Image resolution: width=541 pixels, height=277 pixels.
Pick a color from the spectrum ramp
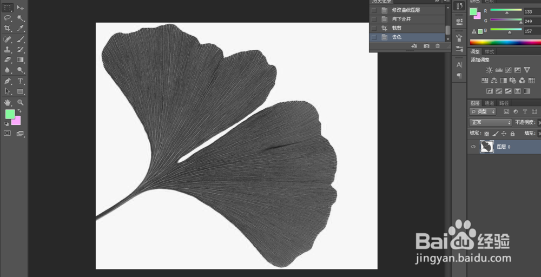tap(505, 42)
